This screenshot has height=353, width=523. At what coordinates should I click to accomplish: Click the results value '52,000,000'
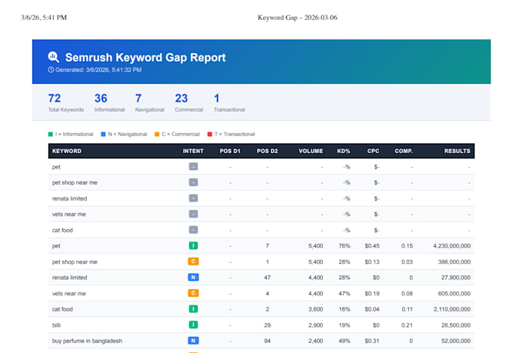point(456,341)
